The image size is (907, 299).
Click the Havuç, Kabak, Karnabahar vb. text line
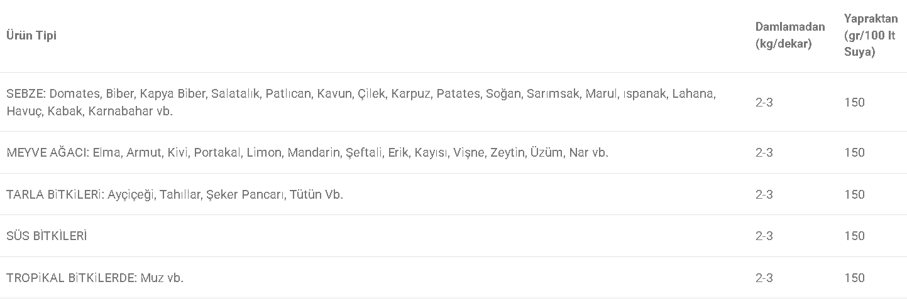[90, 112]
